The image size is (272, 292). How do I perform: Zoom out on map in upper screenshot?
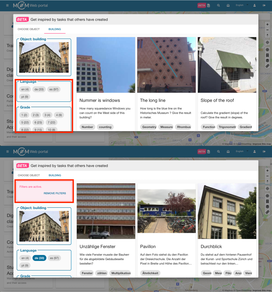[x=267, y=30]
